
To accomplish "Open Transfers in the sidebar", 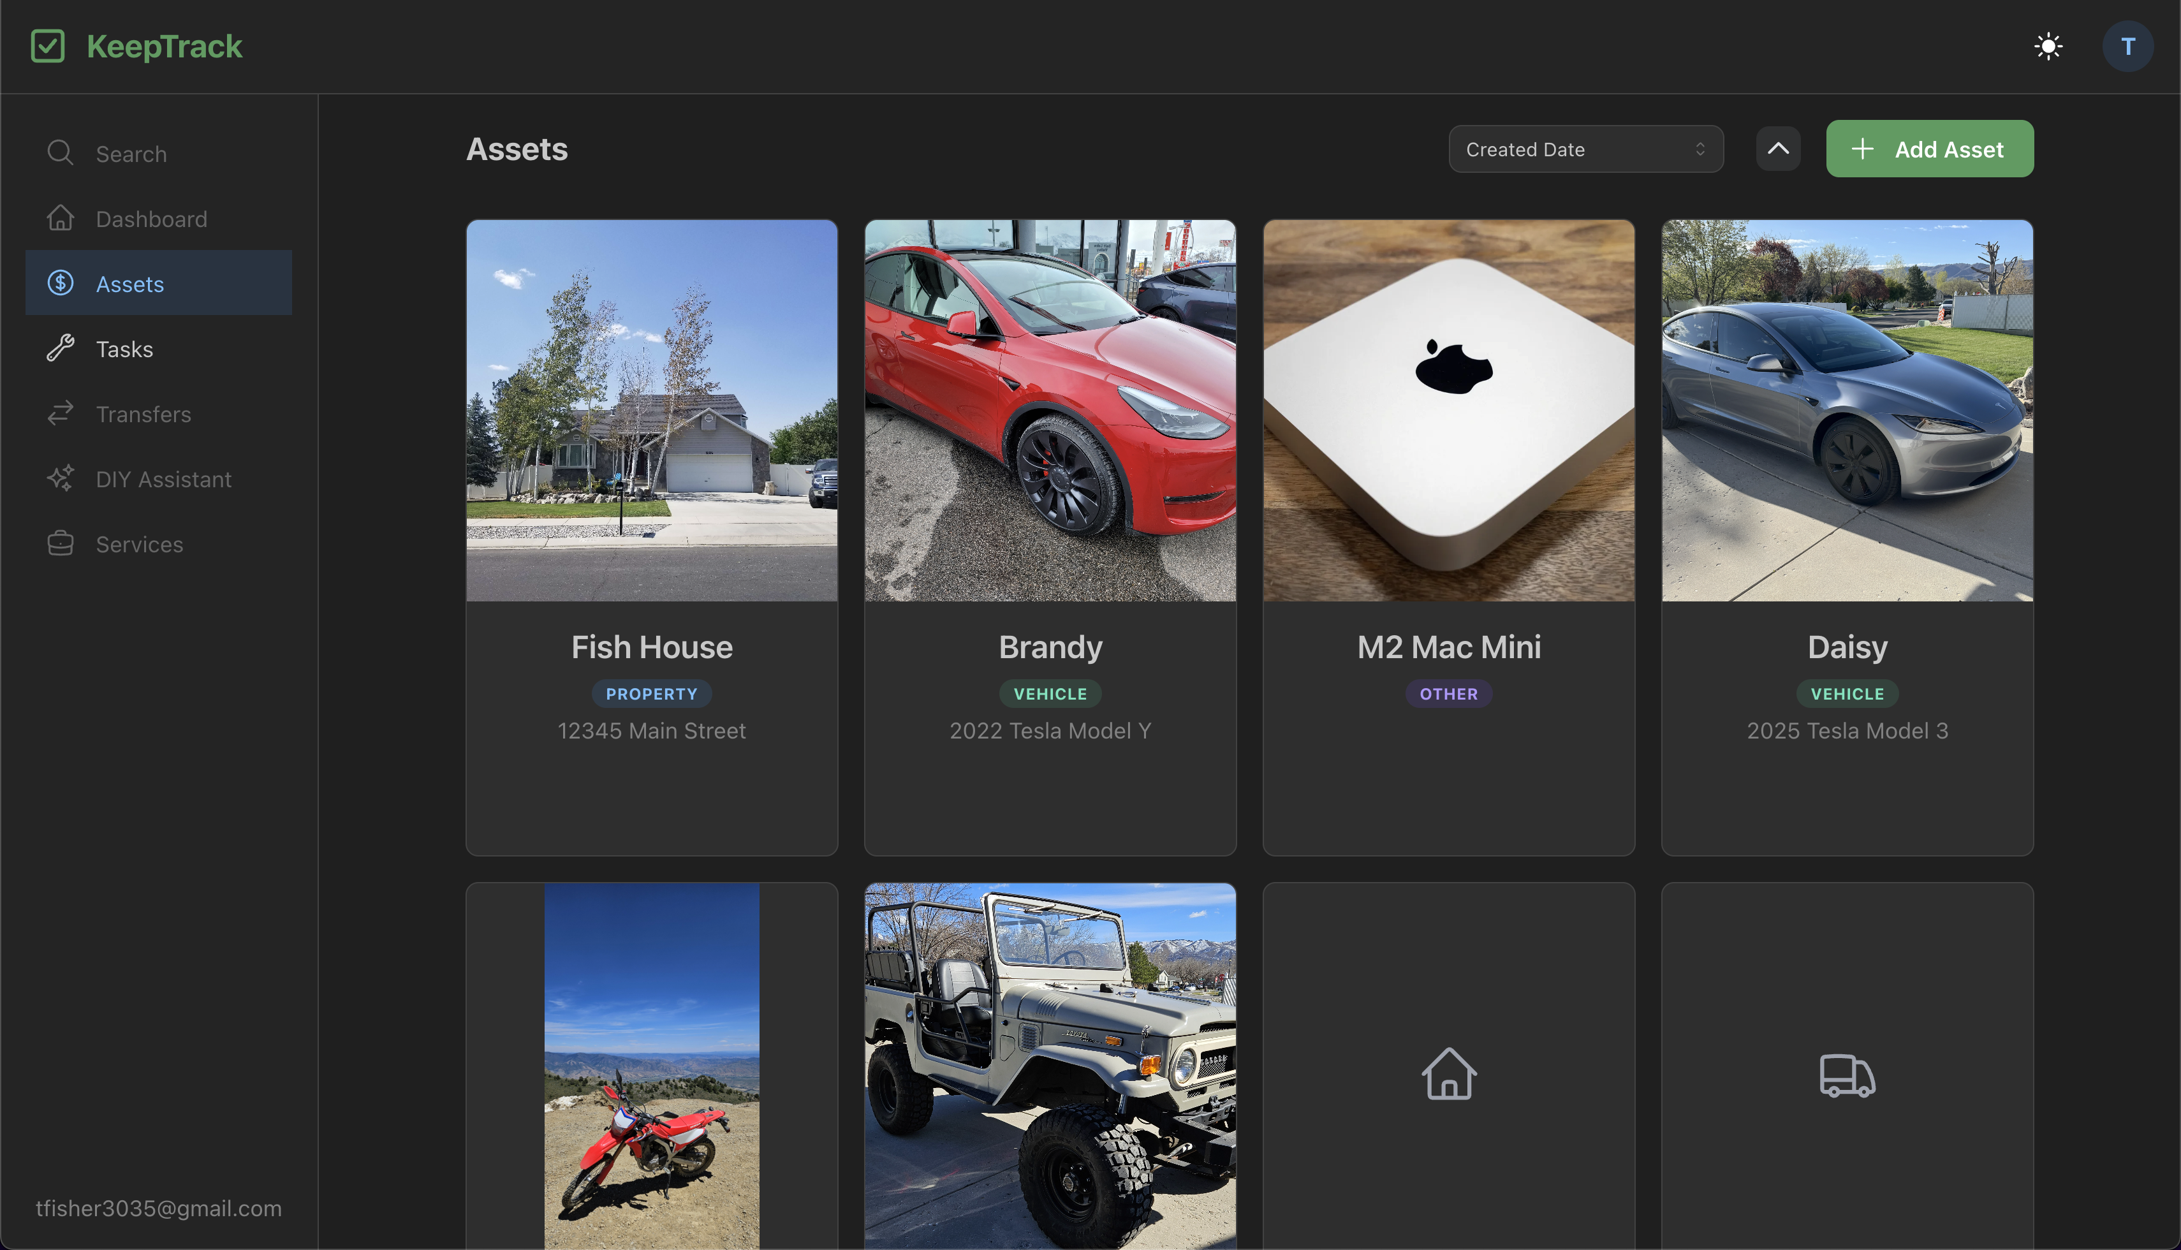I will [142, 414].
